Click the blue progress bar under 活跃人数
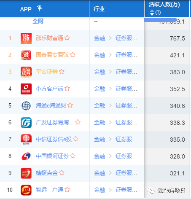Screen dimensions: 191x199 (161, 20)
